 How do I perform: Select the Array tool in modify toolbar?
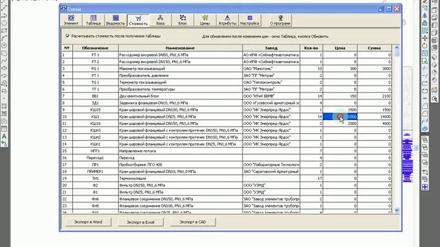(x=425, y=30)
